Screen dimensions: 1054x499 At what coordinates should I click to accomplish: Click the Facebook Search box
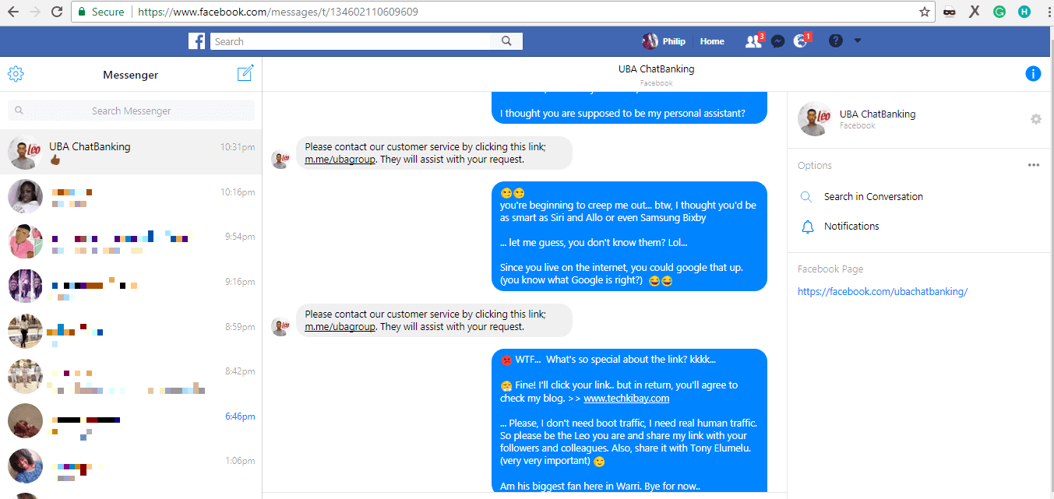(351, 41)
